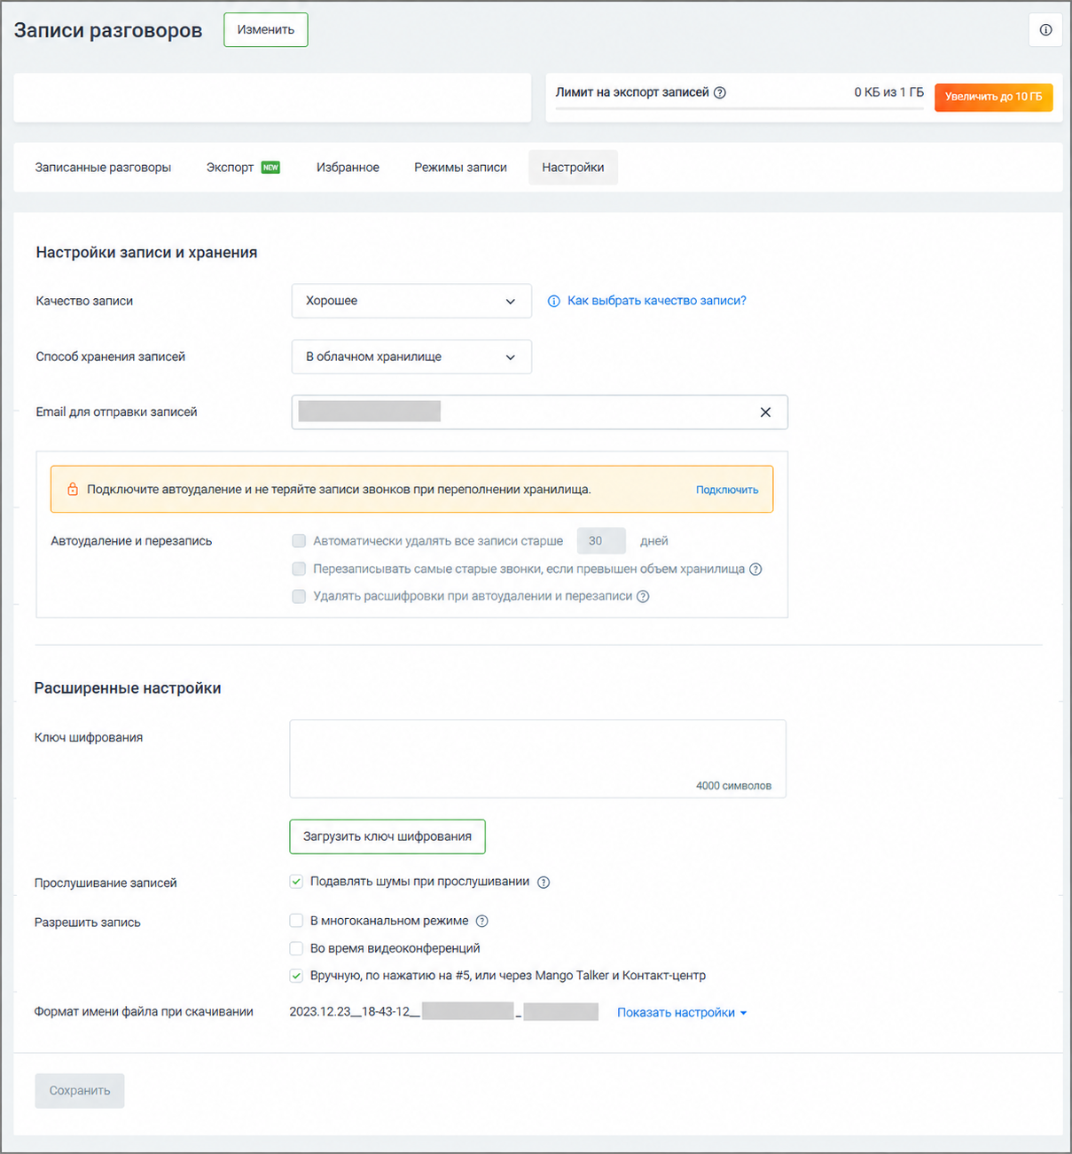Open the info icon in top-right corner
This screenshot has width=1072, height=1154.
tap(1045, 30)
